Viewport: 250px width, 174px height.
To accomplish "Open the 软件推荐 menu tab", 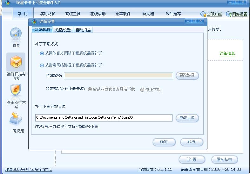I will tap(173, 14).
